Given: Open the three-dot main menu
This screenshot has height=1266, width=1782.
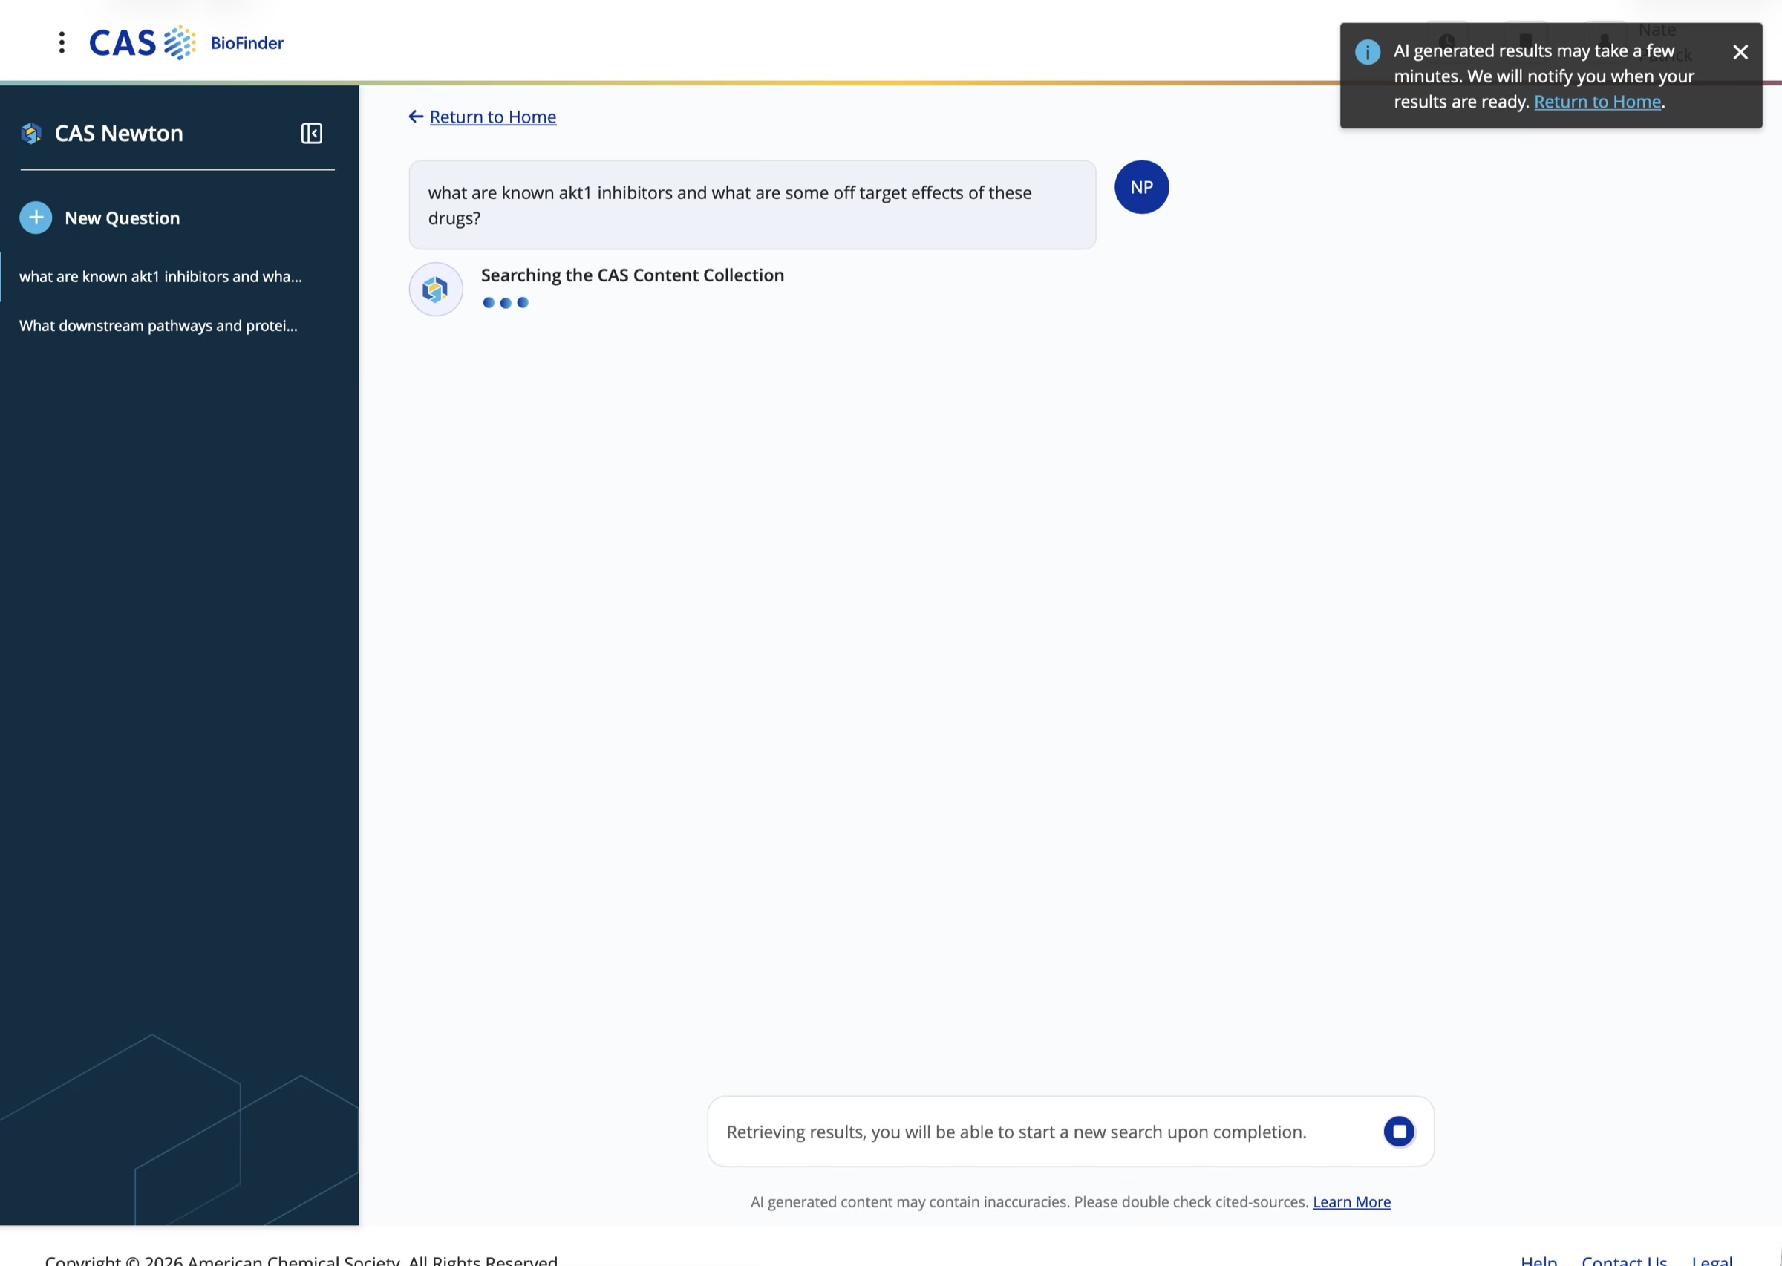Looking at the screenshot, I should [62, 42].
